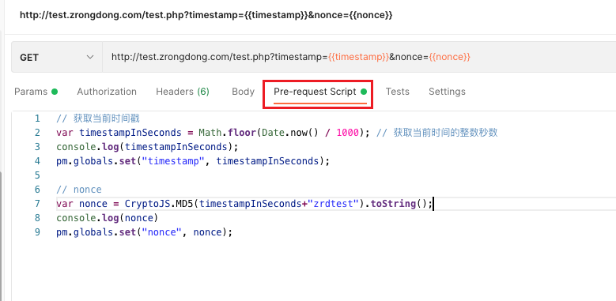
Task: Select the Pre-request Script tab
Action: click(320, 92)
